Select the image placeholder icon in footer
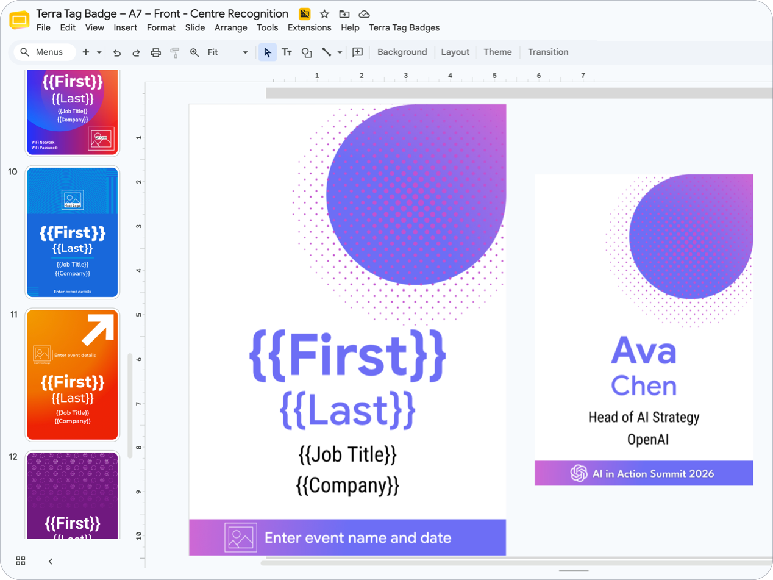The height and width of the screenshot is (580, 773). coord(240,537)
